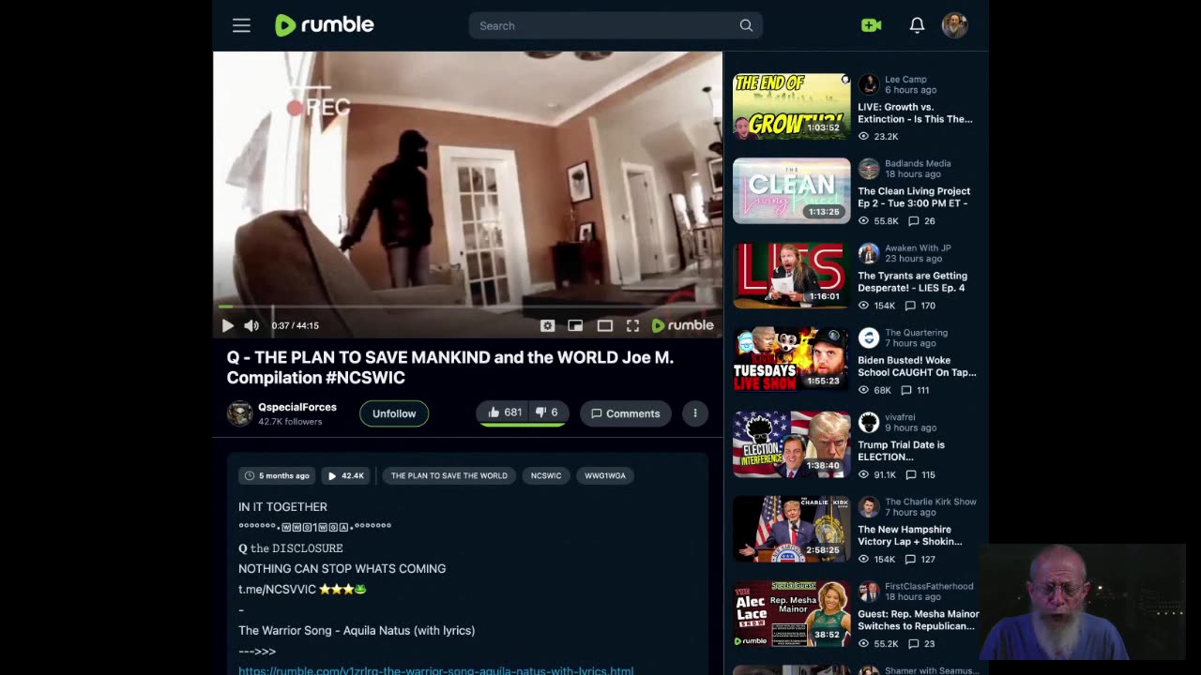Select THE PLAN TO SAVE THE WORLD tag

(448, 475)
